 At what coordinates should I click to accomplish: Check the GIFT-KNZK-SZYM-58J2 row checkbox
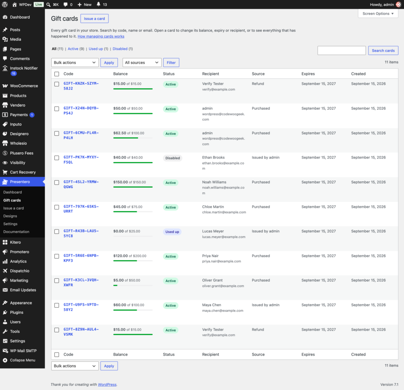pyautogui.click(x=57, y=84)
